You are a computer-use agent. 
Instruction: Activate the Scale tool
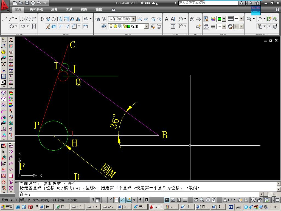click(x=66, y=19)
